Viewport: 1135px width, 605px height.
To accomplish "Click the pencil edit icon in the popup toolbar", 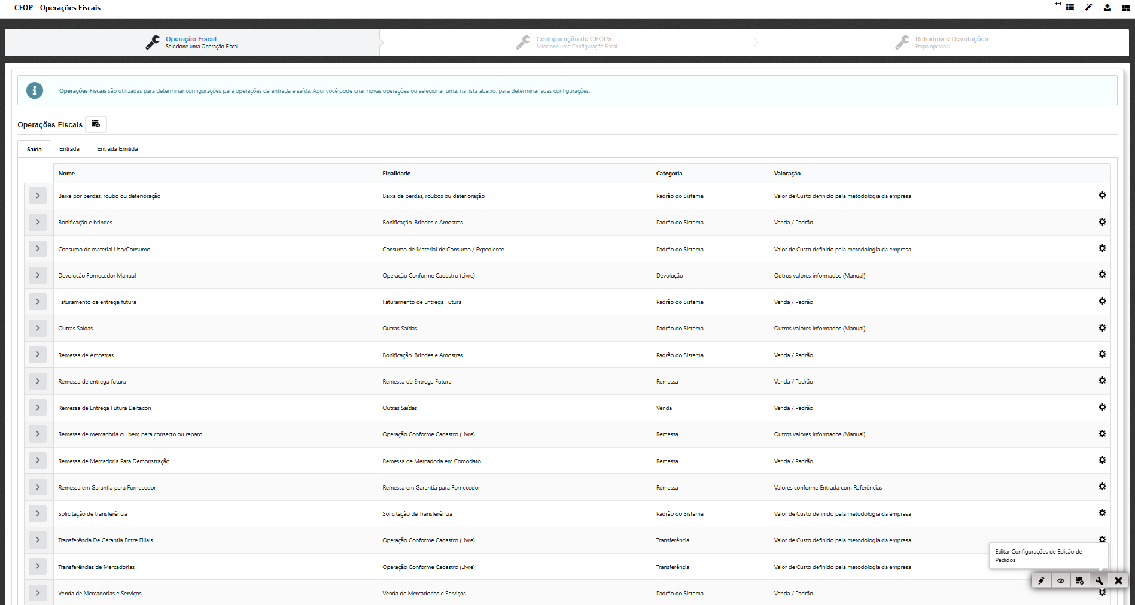I will [1041, 580].
